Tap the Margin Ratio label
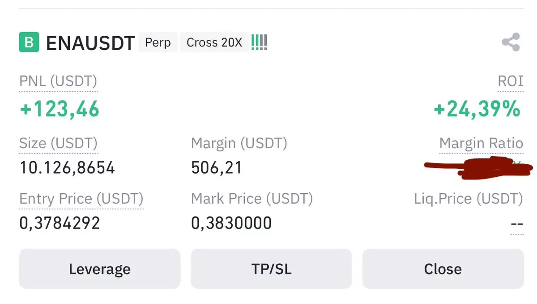537x304 pixels. click(x=481, y=143)
